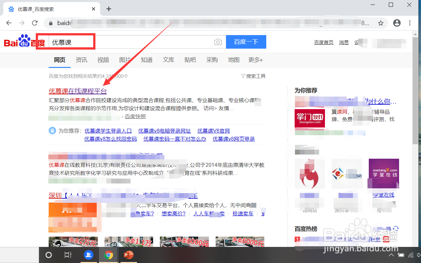Image resolution: width=421 pixels, height=263 pixels.
Task: Click the camera image-search icon
Action: coord(218,42)
